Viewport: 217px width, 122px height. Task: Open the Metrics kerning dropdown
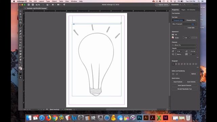[x=183, y=54]
